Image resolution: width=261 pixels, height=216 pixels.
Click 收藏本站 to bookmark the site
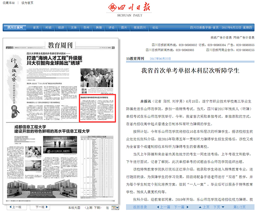pos(9,2)
